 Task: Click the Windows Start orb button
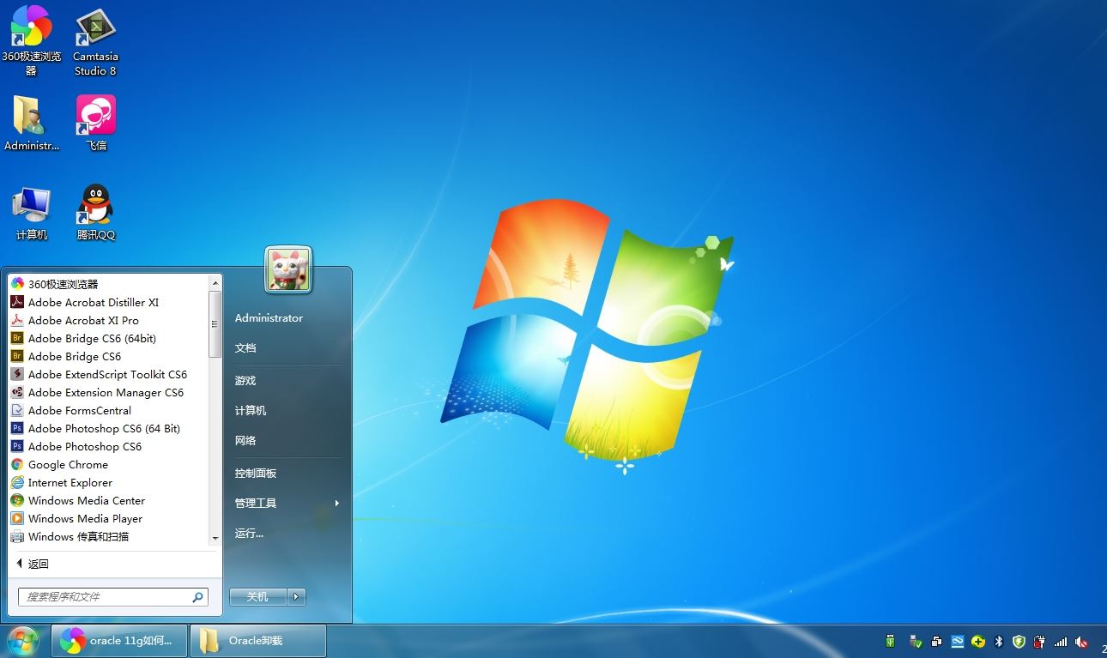point(23,641)
